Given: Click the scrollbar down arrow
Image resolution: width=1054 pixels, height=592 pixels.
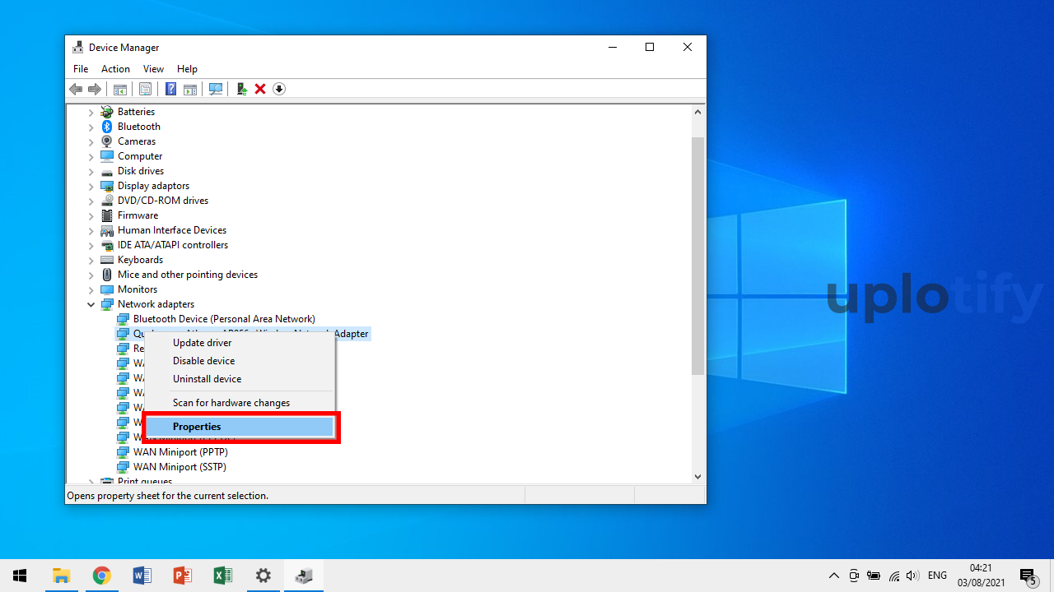Looking at the screenshot, I should point(697,476).
